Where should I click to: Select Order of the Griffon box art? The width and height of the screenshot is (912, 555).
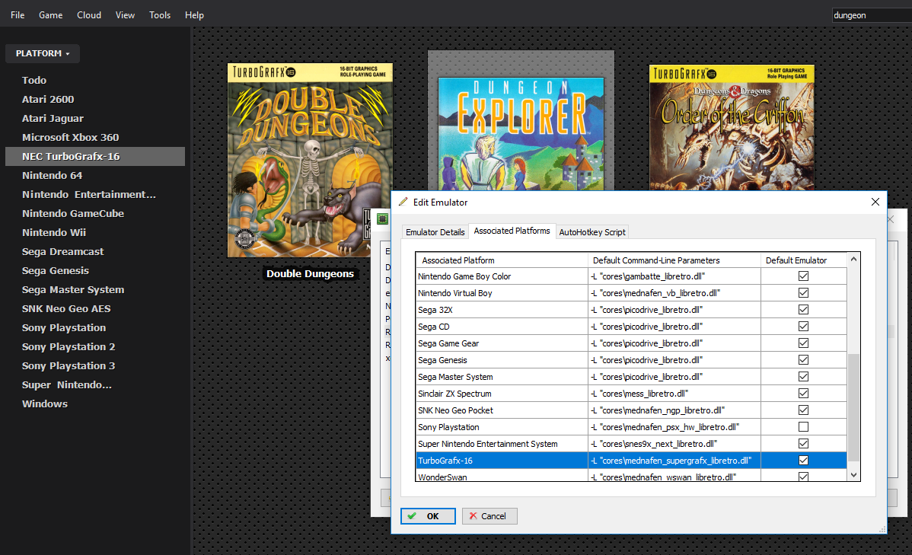[732, 127]
